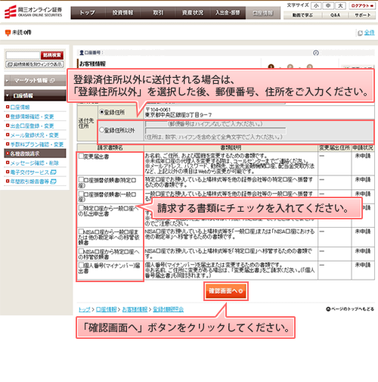Open stock info in separate window button

(x=35, y=64)
